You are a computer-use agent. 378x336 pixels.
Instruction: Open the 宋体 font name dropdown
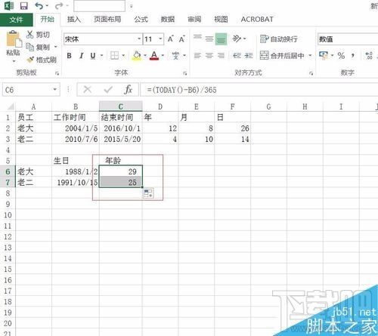tap(139, 39)
